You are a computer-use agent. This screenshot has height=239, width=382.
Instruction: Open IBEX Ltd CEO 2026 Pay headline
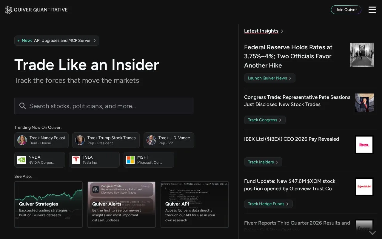[292, 139]
